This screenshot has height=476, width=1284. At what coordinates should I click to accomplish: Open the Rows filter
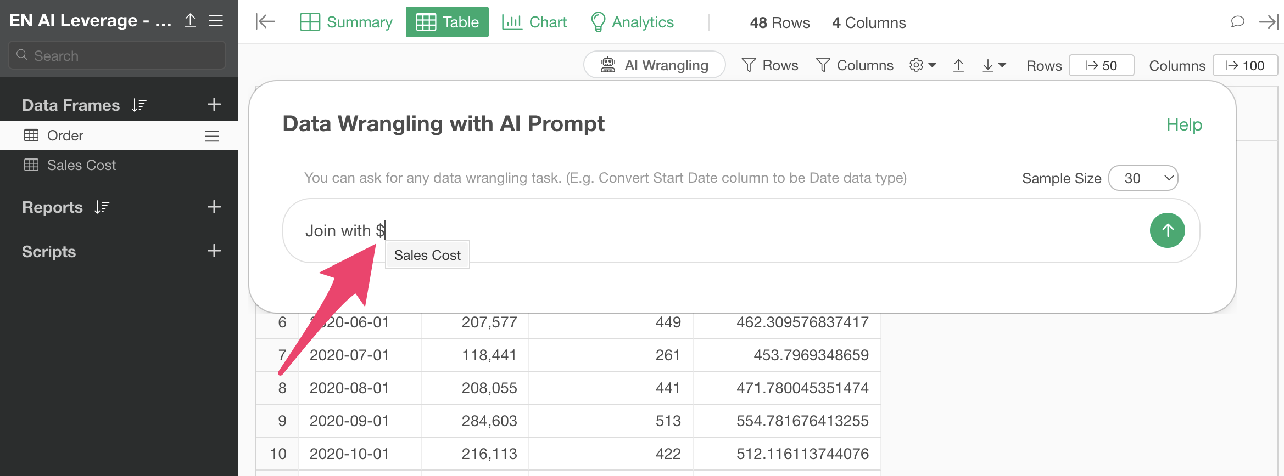click(x=770, y=65)
